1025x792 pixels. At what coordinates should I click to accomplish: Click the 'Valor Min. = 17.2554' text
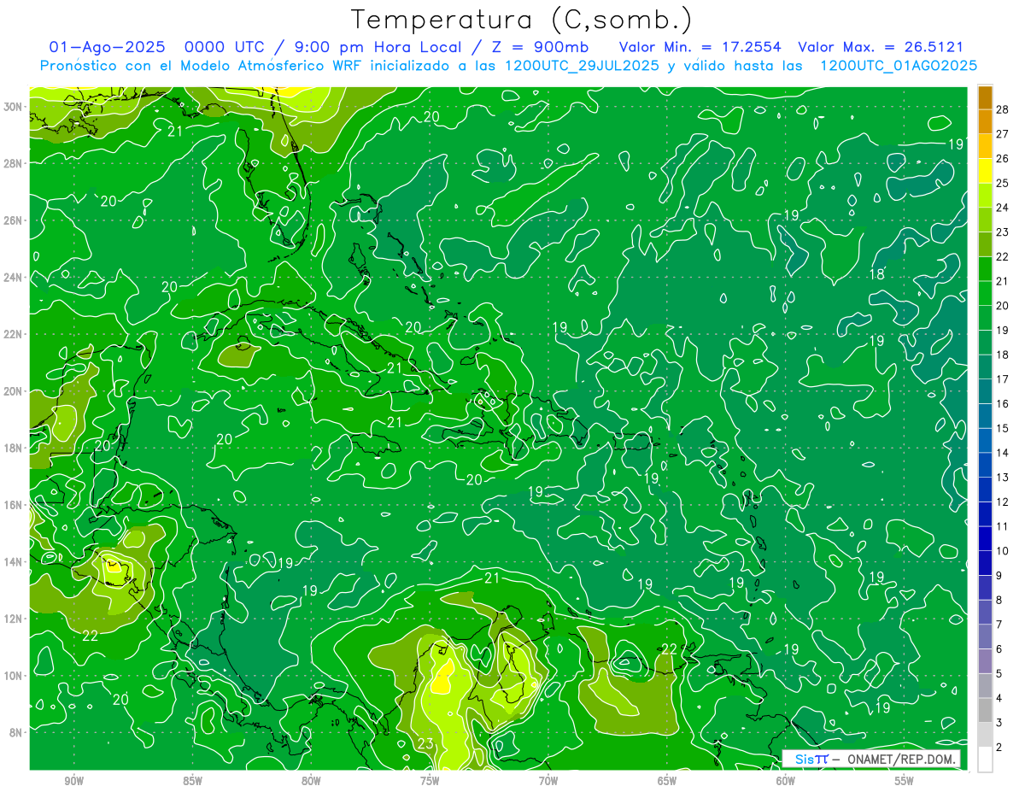700,47
